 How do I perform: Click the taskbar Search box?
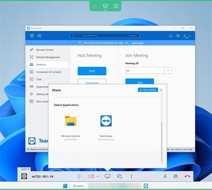click(x=78, y=186)
